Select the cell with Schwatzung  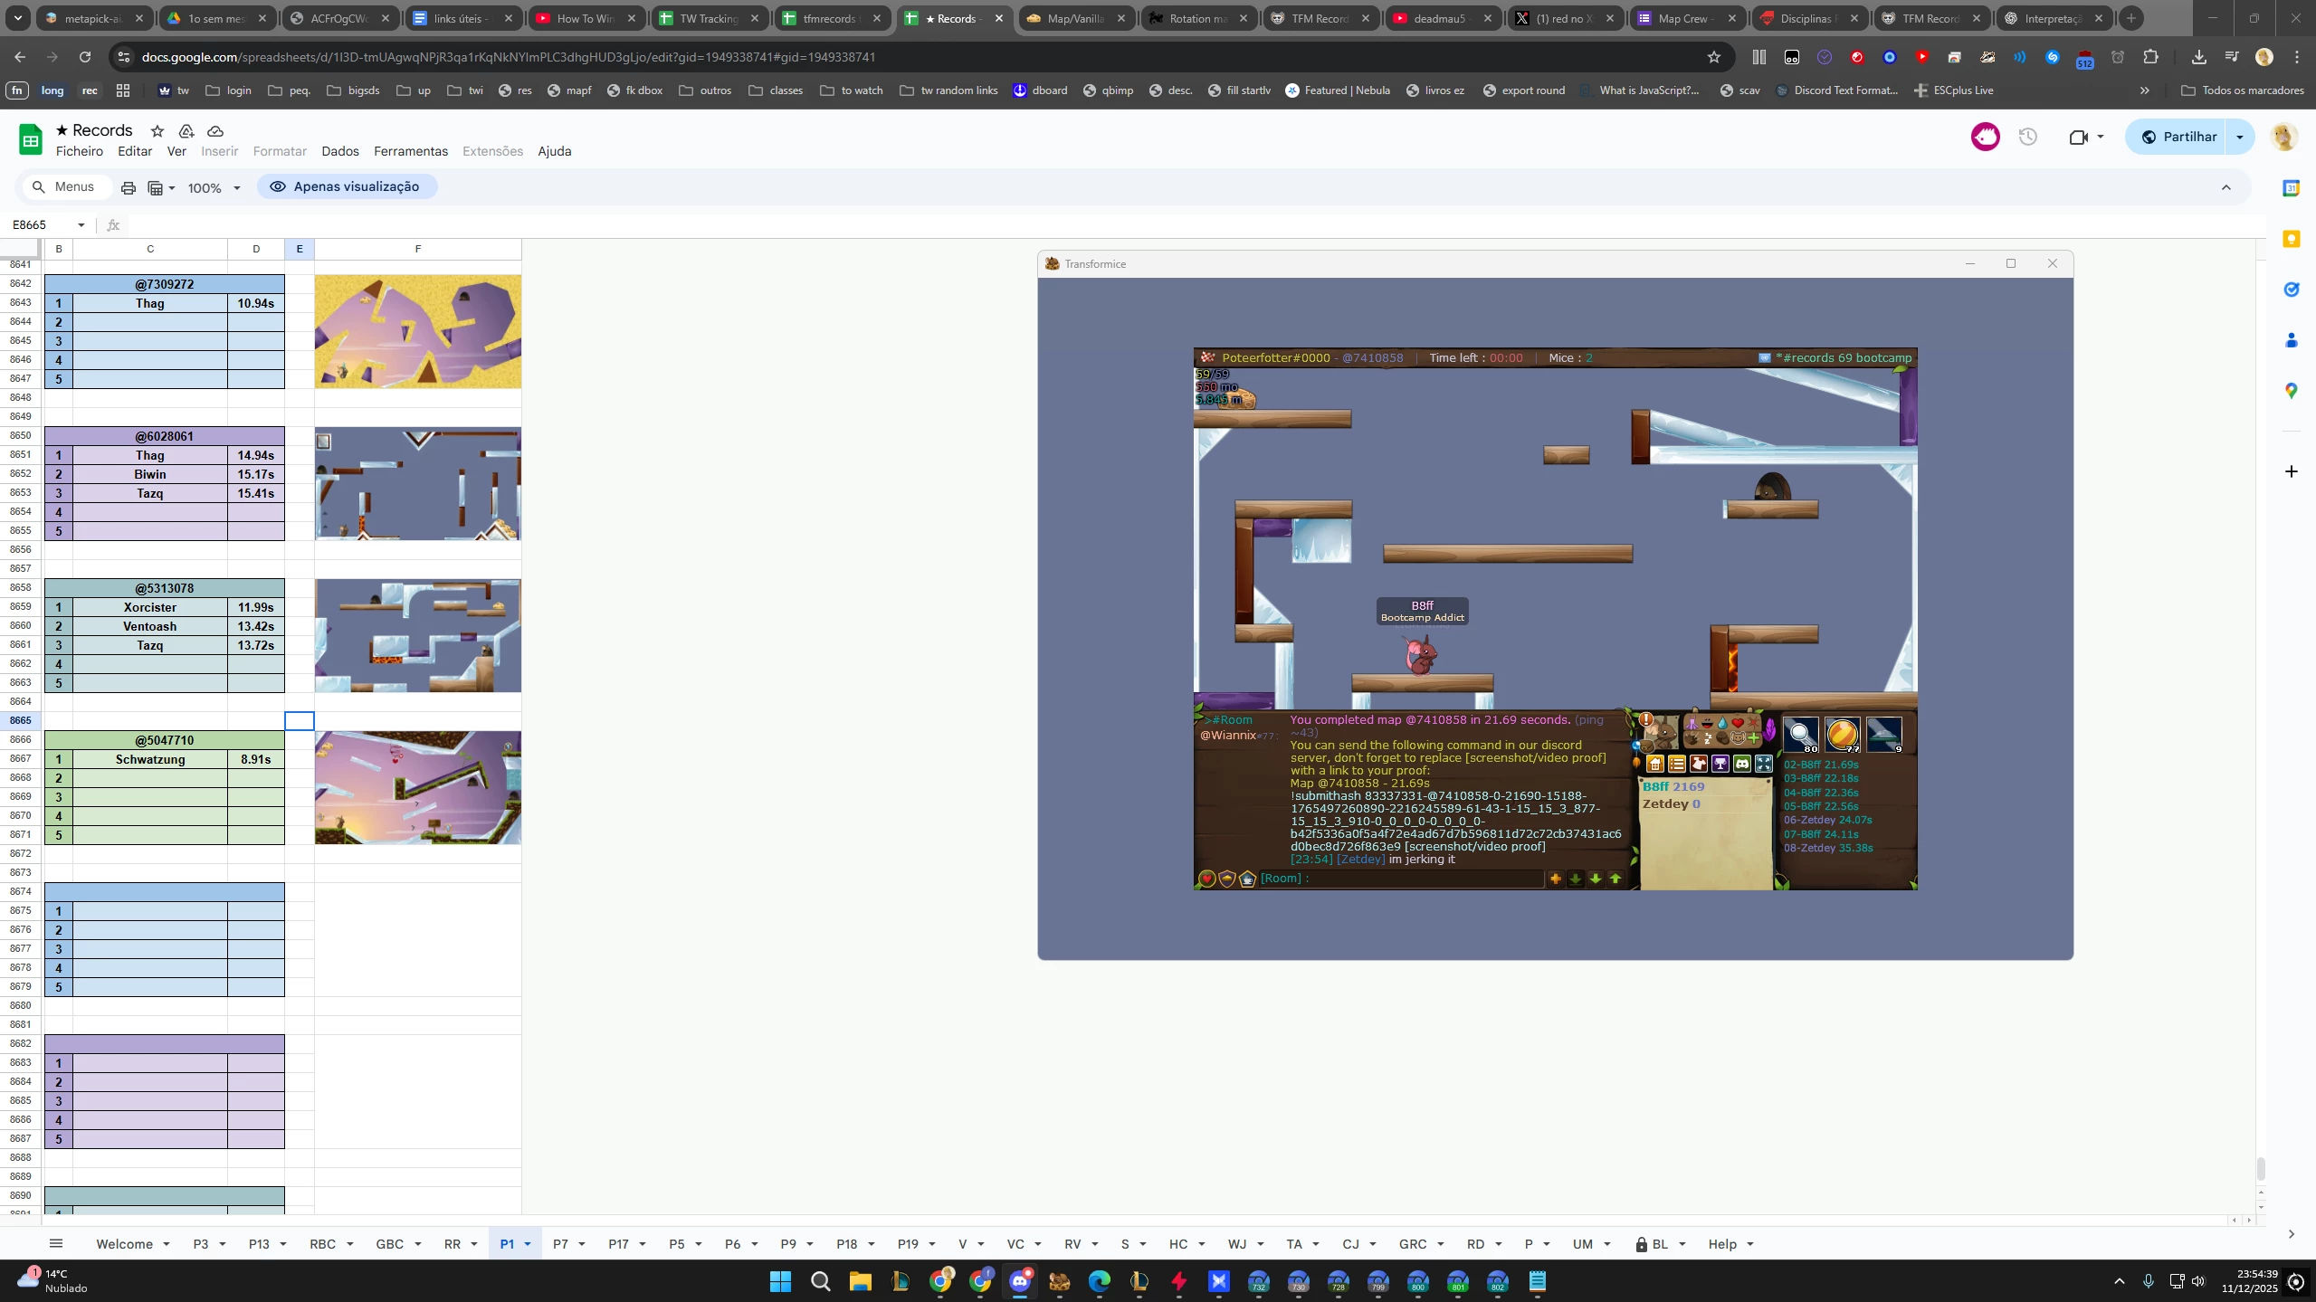(x=150, y=760)
